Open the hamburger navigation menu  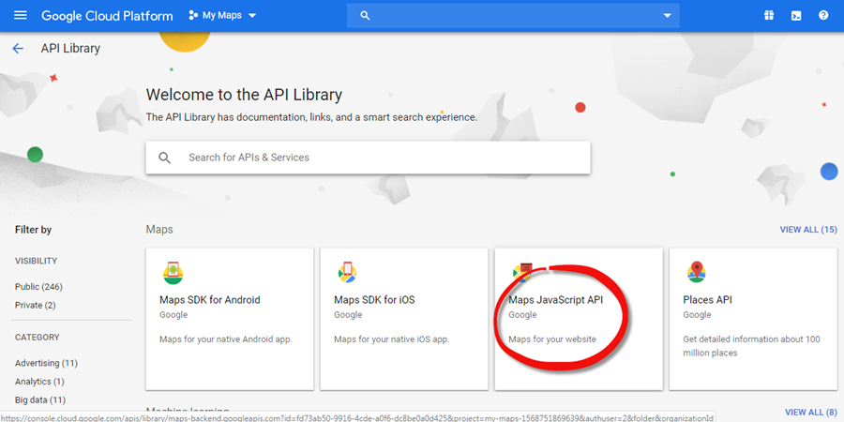[x=20, y=15]
